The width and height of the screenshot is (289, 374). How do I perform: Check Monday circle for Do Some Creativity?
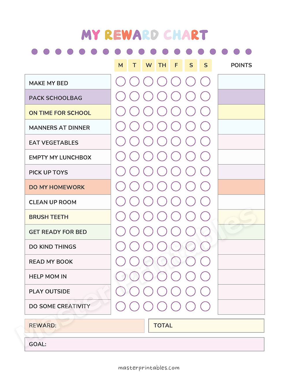coord(121,306)
